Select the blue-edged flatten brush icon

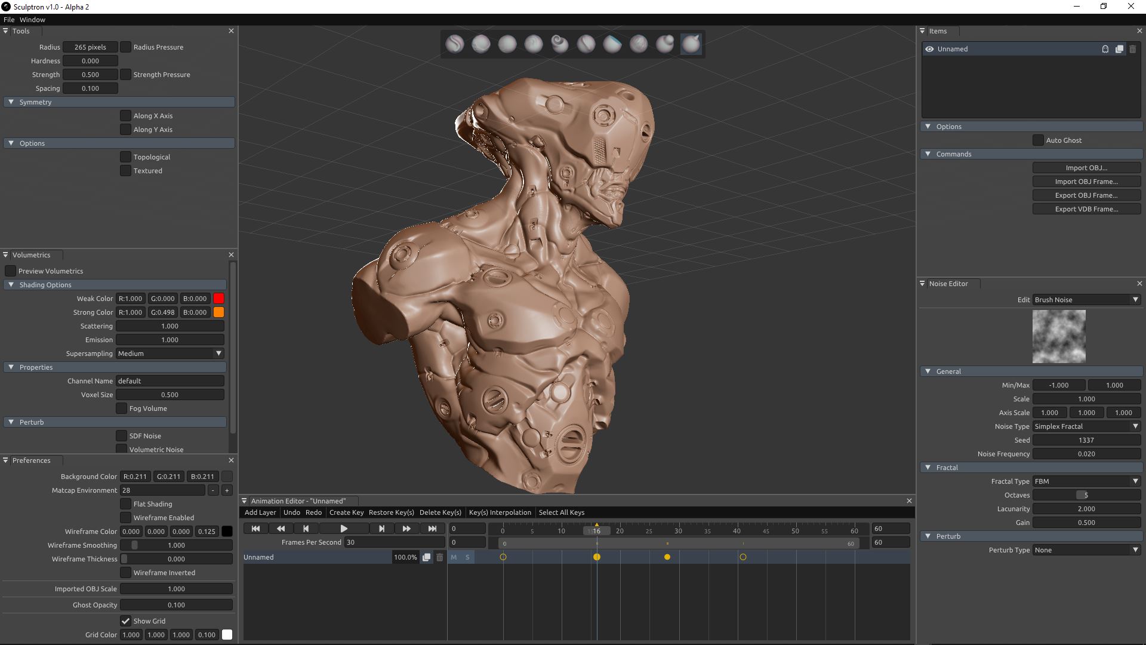coord(612,44)
